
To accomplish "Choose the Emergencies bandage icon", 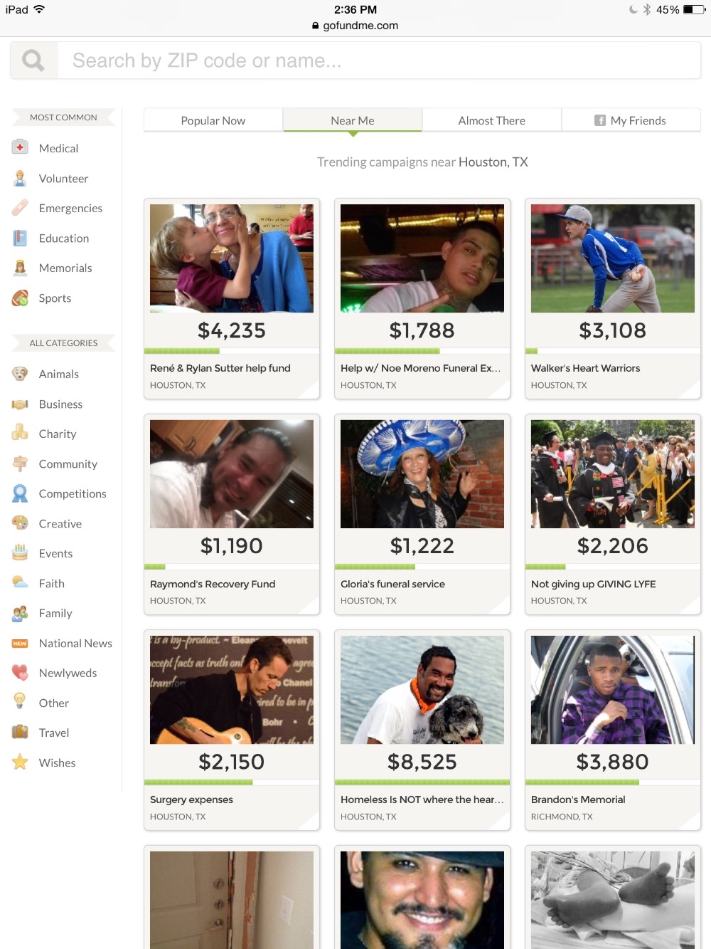I will tap(20, 208).
